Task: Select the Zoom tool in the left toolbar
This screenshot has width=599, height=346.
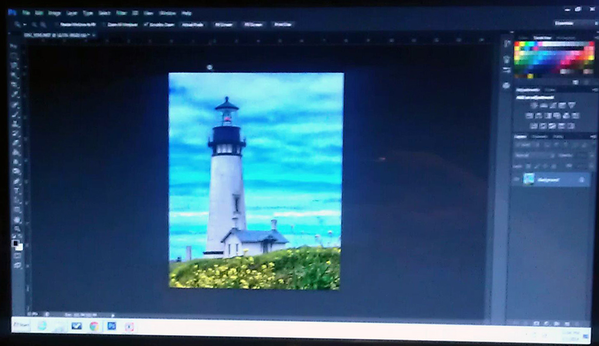Action: tap(16, 229)
